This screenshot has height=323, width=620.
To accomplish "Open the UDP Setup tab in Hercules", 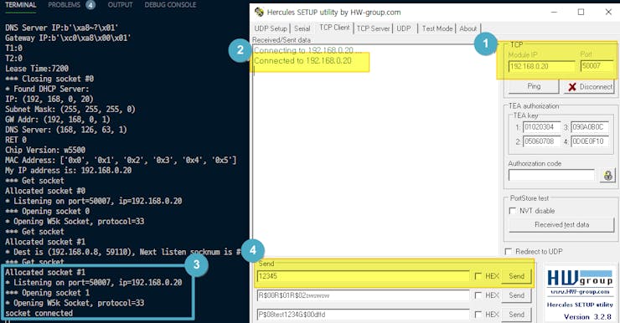I will point(271,28).
